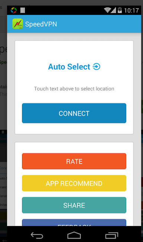Viewport: 143px width, 242px height.
Task: Tap the barcode notification icon in status bar
Action: tap(23, 10)
